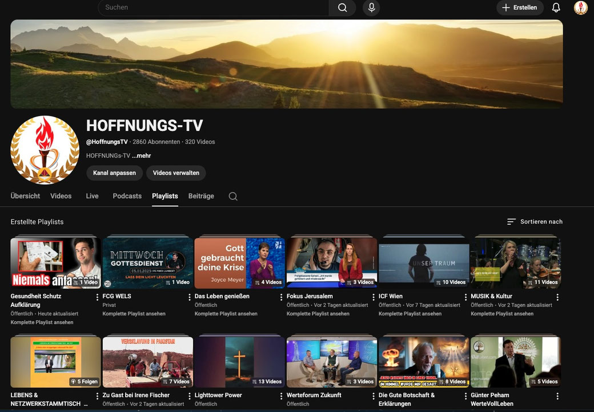View complete playlist link under ICF Wien
This screenshot has width=594, height=412.
[x=410, y=314]
